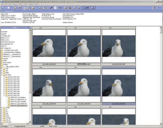Open the dropdown arrow beside image folder icon
163x128 pixels.
tap(36, 8)
